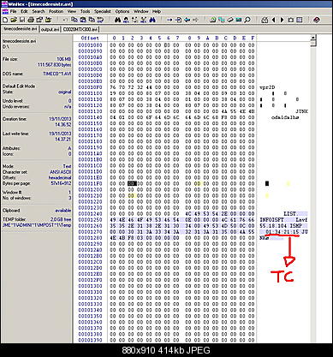Image resolution: width=333 pixels, height=357 pixels.
Task: Click the Find Text binoculars icon
Action: click(117, 20)
